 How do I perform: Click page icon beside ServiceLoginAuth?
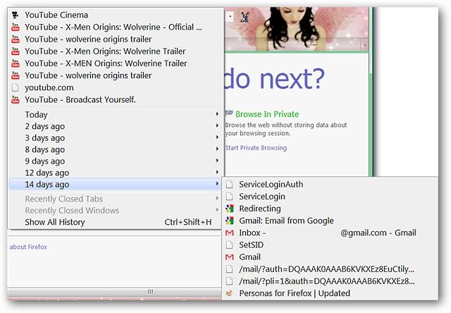pyautogui.click(x=230, y=185)
